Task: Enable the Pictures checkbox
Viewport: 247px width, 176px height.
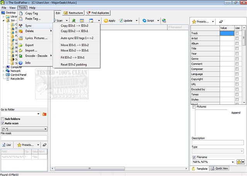Action: (194, 107)
